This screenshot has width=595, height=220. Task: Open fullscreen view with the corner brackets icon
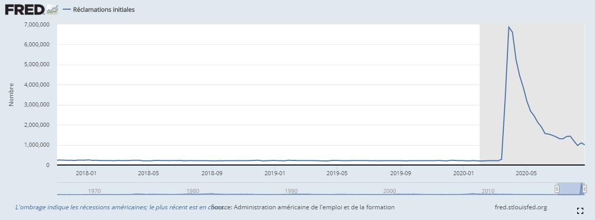tap(580, 210)
